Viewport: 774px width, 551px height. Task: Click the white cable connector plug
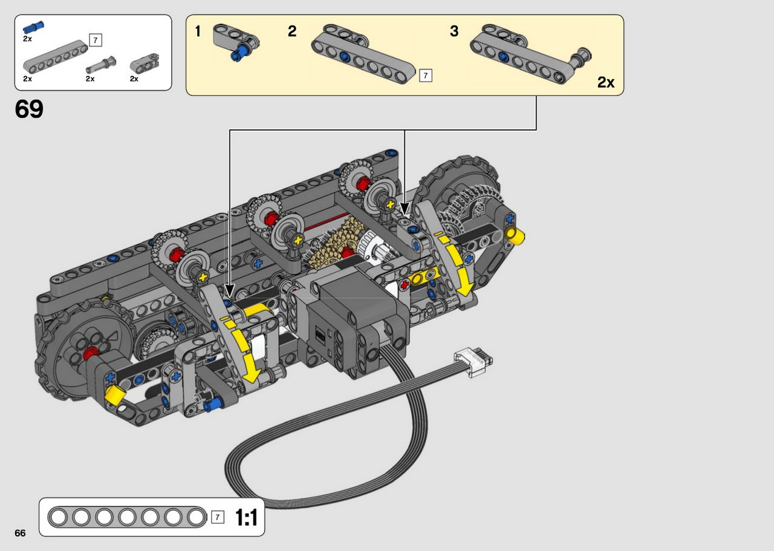tap(474, 364)
